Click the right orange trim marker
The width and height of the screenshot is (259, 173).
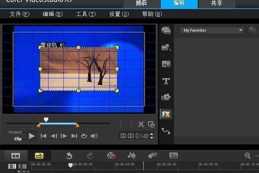77,125
